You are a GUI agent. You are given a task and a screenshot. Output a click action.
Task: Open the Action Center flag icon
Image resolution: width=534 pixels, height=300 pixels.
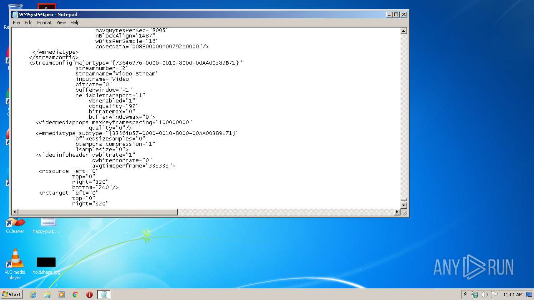point(494,295)
